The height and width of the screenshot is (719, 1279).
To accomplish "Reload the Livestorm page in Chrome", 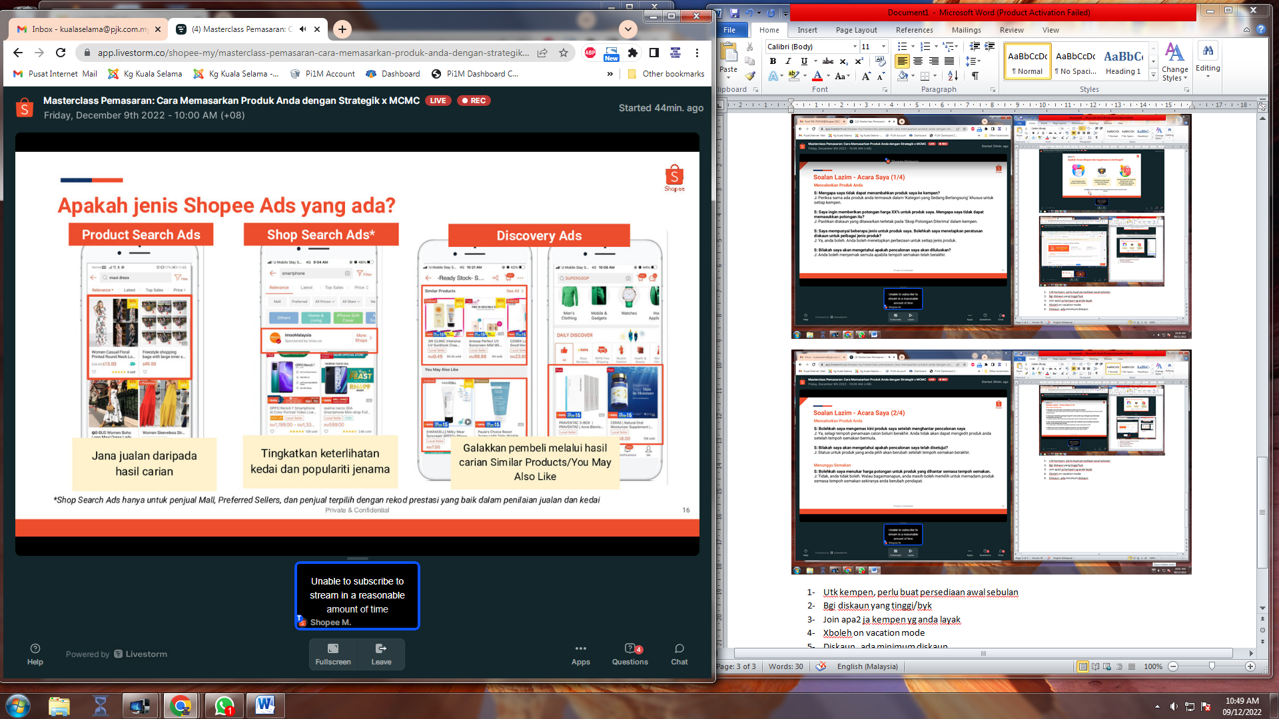I will [61, 53].
